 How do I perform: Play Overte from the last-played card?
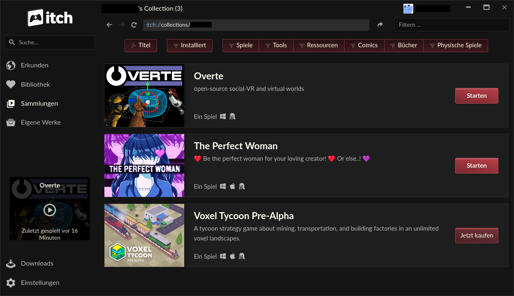point(50,210)
